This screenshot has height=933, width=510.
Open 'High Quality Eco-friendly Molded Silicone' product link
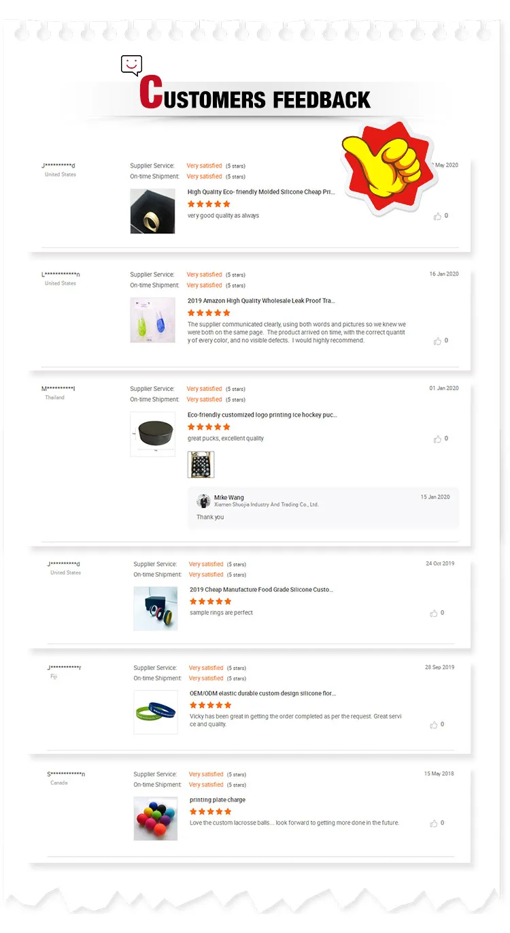pos(261,192)
